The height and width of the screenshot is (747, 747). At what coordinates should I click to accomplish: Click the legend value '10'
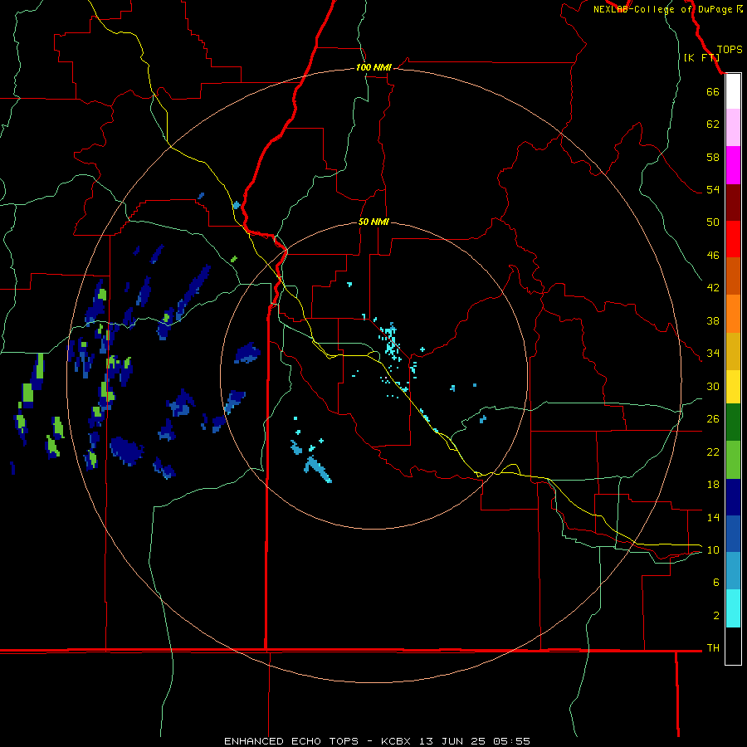pos(713,549)
